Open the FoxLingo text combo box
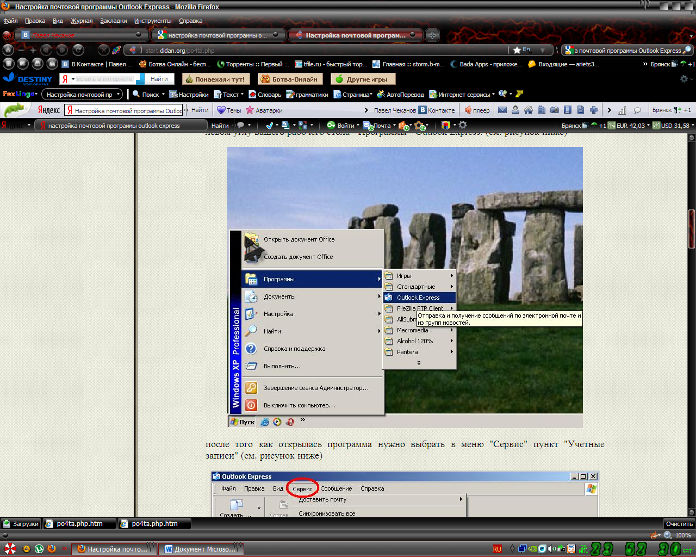 tap(83, 94)
